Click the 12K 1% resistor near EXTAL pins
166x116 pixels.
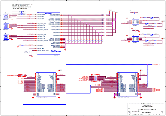(x=29, y=52)
